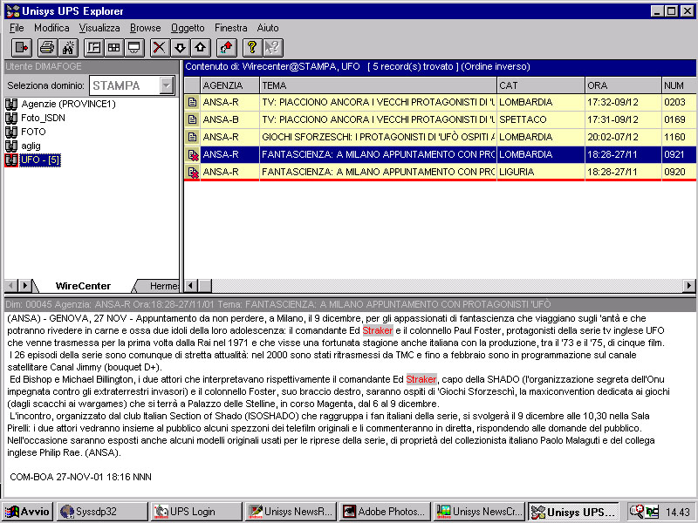The height and width of the screenshot is (523, 698).
Task: Select aglig tree item
Action: coord(31,146)
